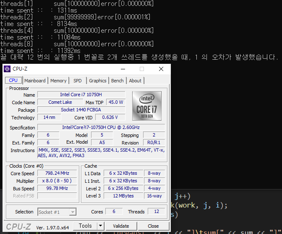Screen dimensions: 282x234
Task: Click the Level 2 value 6 x 256 KBytes
Action: [123, 188]
